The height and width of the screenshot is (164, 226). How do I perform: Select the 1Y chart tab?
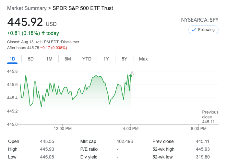click(x=106, y=59)
